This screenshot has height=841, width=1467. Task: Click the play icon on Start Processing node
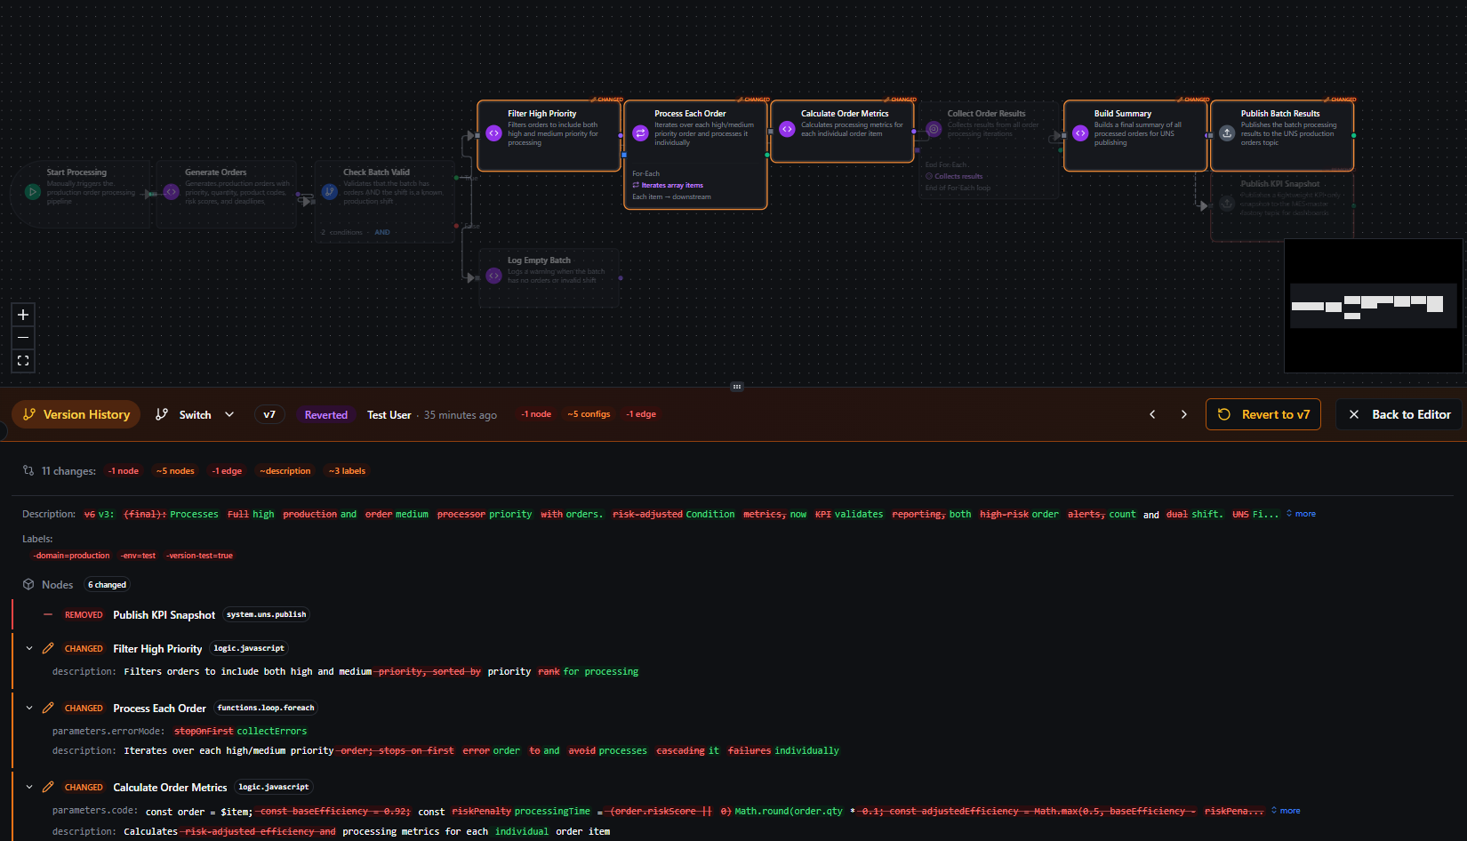point(34,192)
